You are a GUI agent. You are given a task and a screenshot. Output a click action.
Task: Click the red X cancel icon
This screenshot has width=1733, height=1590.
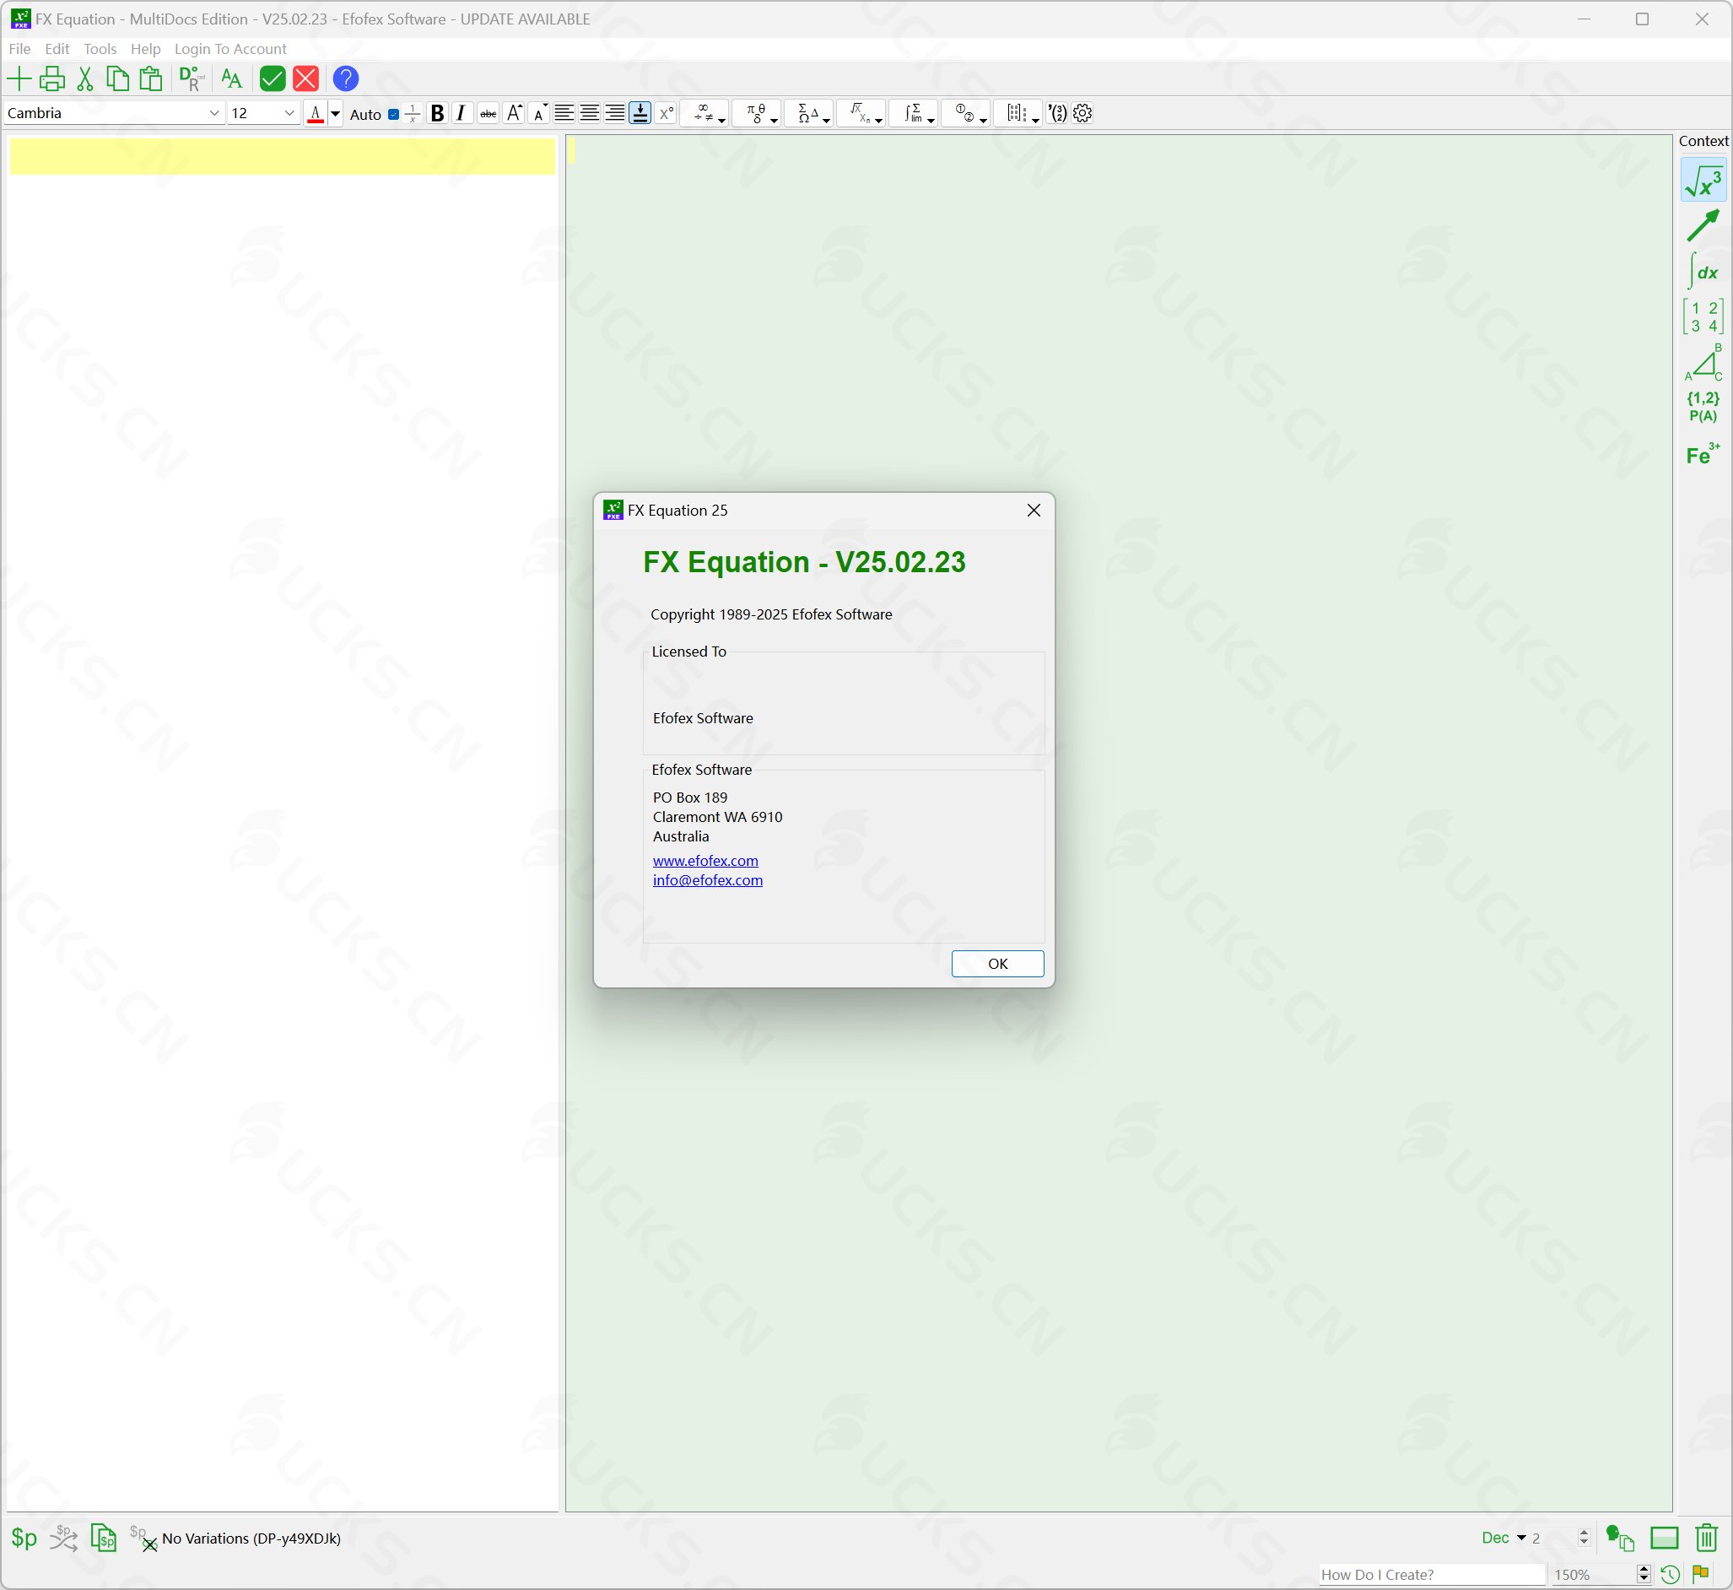coord(306,79)
